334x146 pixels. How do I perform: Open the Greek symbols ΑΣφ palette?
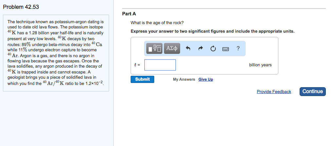pyautogui.click(x=172, y=48)
